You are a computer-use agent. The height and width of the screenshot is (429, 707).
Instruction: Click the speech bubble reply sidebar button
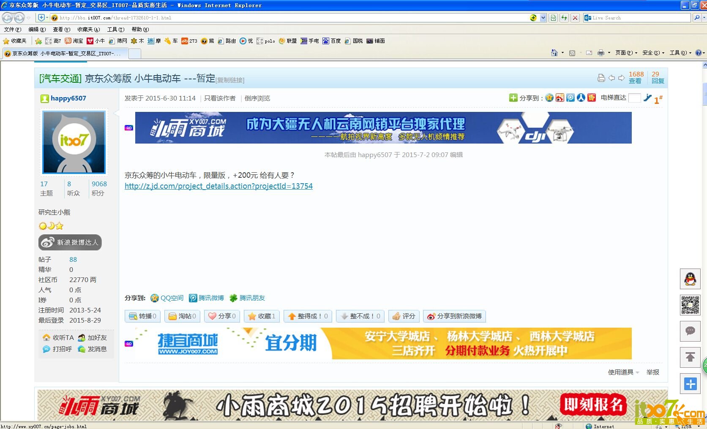click(690, 331)
